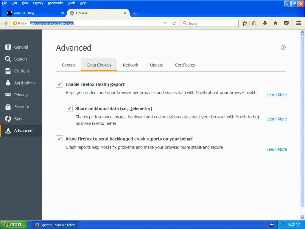Click the help question mark icon
Screen dimensions: 305x229
(x=283, y=47)
